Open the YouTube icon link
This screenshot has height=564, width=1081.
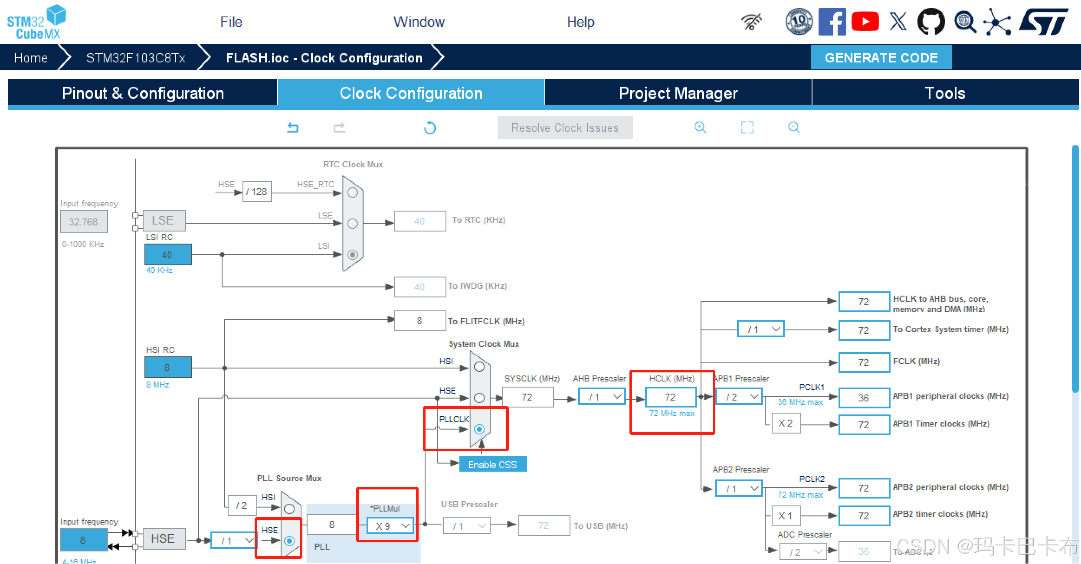point(865,22)
